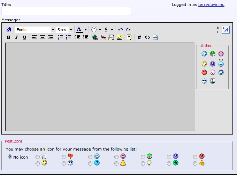Increase editor size with up arrows
This screenshot has width=237, height=175.
coord(217,28)
